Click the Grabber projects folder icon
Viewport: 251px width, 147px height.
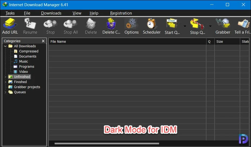coord(11,87)
